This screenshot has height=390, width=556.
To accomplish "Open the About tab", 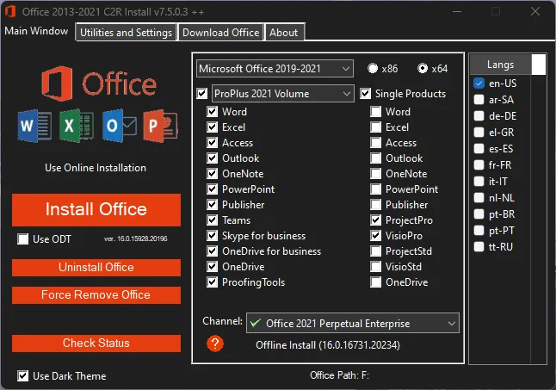I will (284, 33).
